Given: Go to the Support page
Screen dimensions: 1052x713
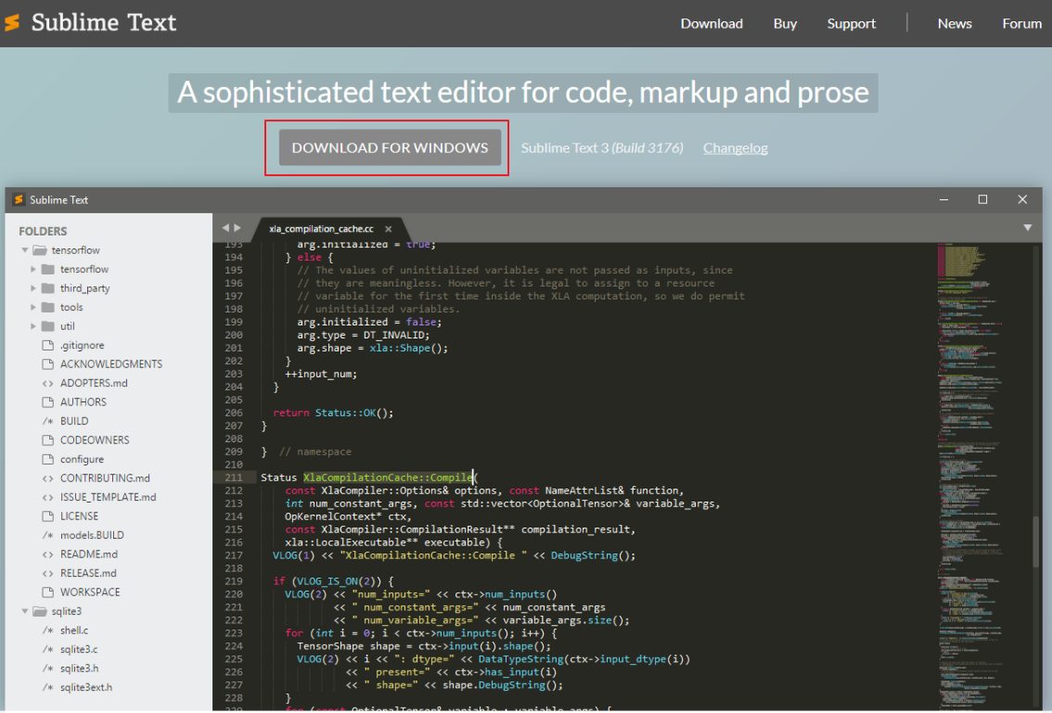Looking at the screenshot, I should tap(851, 23).
